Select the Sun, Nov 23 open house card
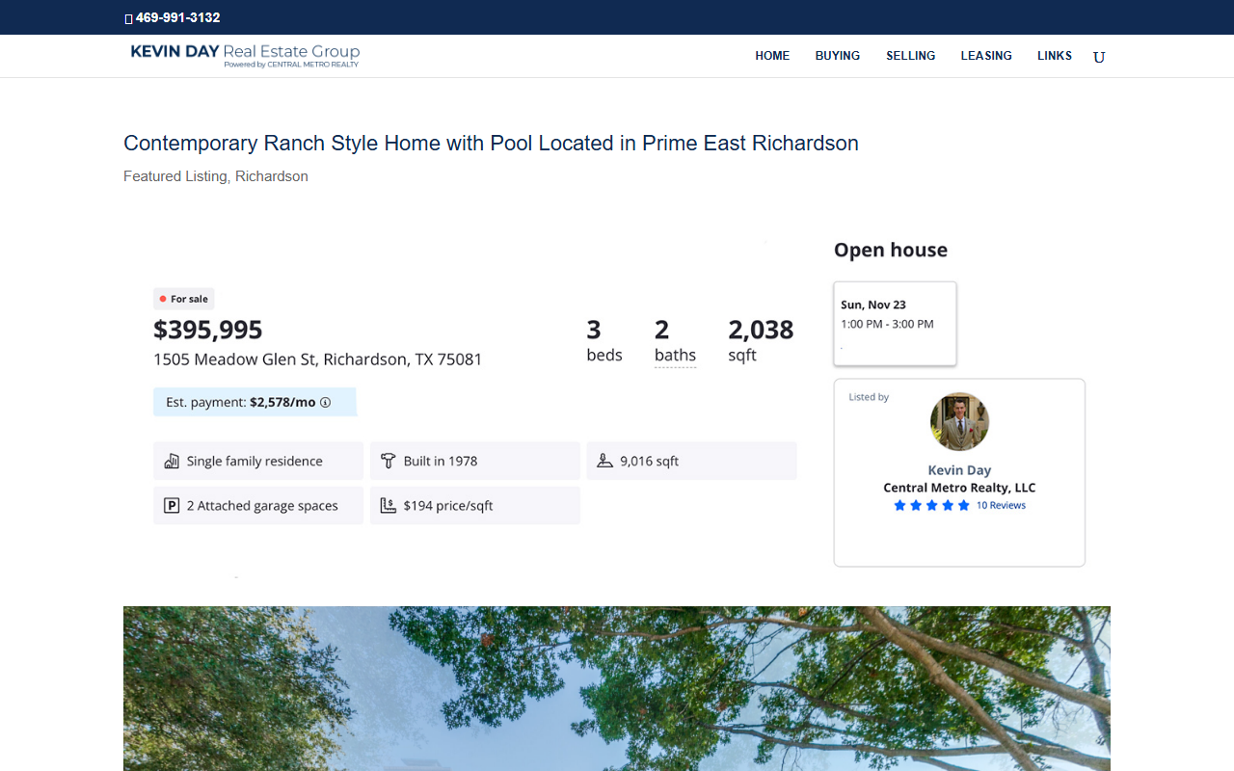Viewport: 1234px width, 771px height. pyautogui.click(x=895, y=324)
